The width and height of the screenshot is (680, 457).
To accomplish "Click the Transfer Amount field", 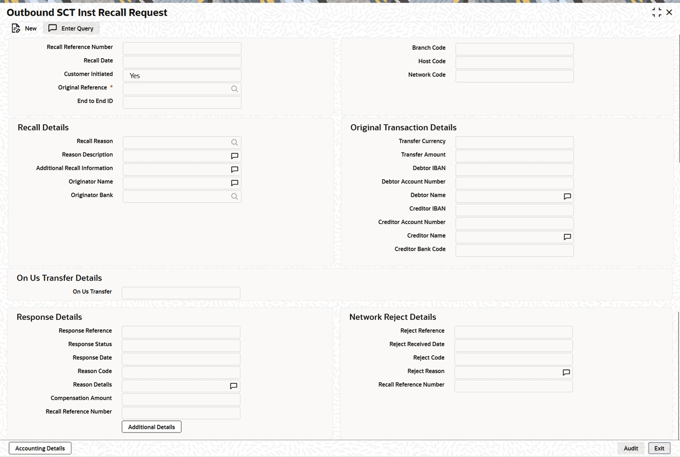I will point(514,156).
